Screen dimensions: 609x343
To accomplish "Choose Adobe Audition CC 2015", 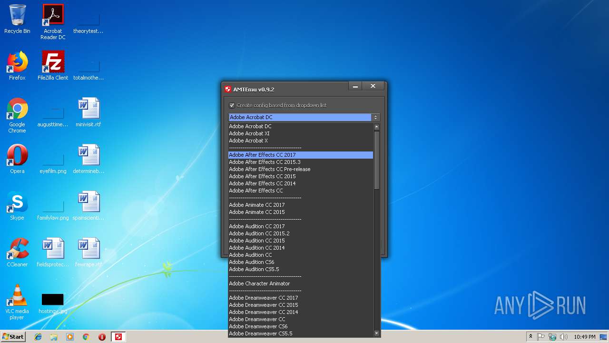I will point(301,241).
